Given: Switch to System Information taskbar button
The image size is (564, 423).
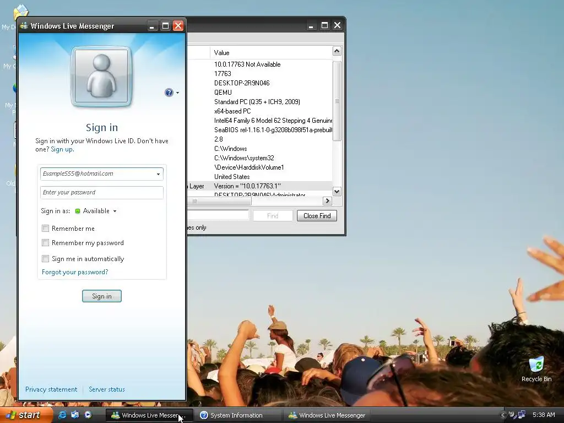Looking at the screenshot, I should pyautogui.click(x=237, y=415).
